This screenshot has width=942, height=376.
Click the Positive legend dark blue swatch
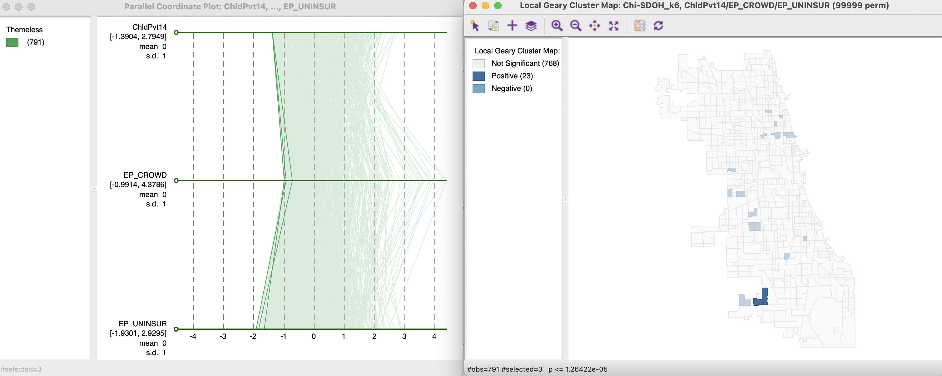479,76
